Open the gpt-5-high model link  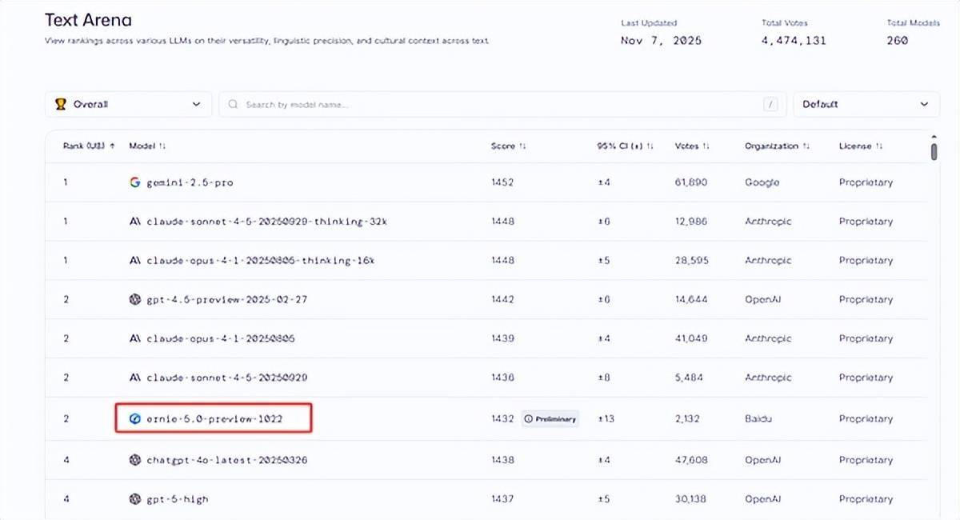(x=177, y=499)
